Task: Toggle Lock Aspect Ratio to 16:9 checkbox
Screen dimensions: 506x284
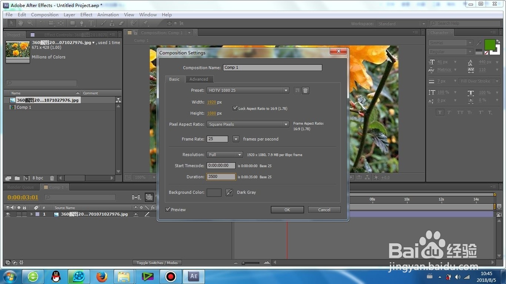Action: tap(235, 108)
